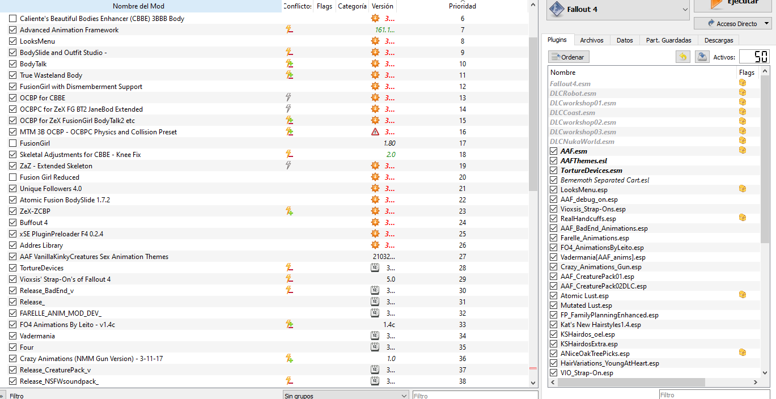Toggle KSHairdos_oel.esp plugin checkbox
776x399 pixels.
[x=554, y=334]
